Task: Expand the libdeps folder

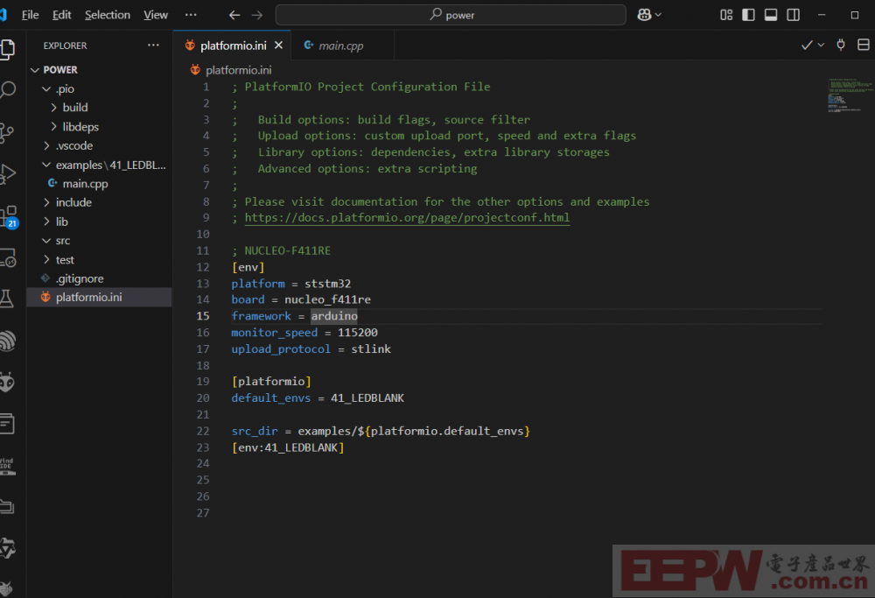Action: [x=100, y=127]
